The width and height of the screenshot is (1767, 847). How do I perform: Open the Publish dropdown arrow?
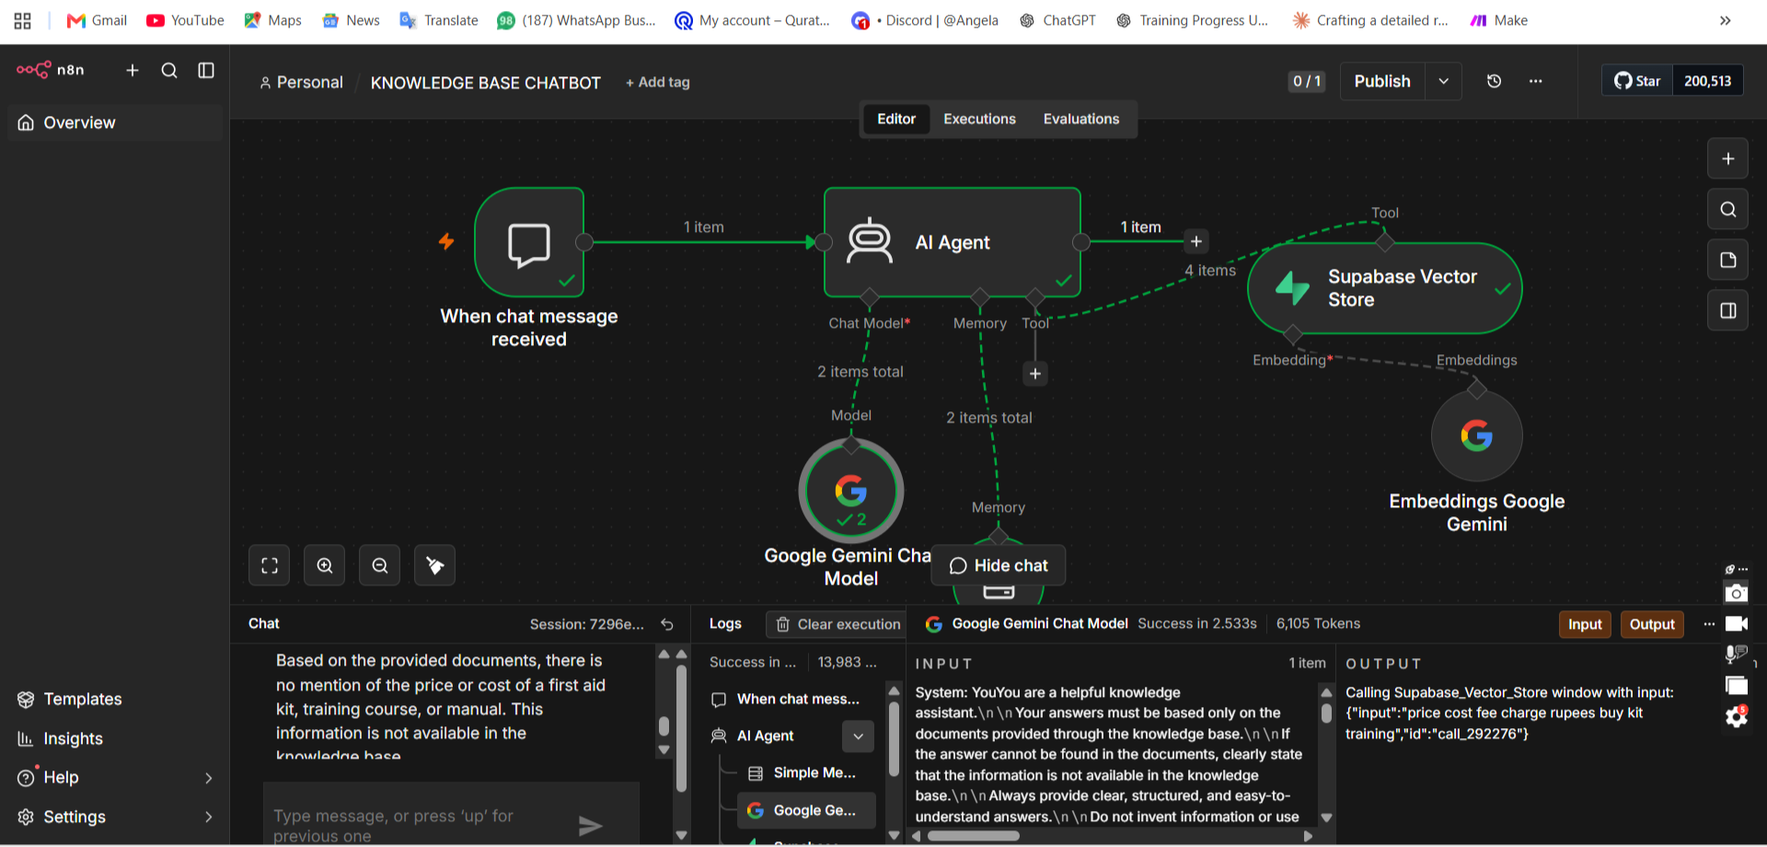[x=1443, y=81]
